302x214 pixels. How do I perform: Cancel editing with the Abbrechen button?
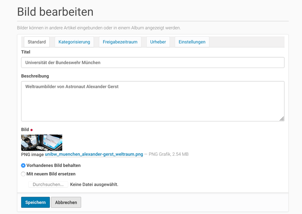tap(66, 202)
